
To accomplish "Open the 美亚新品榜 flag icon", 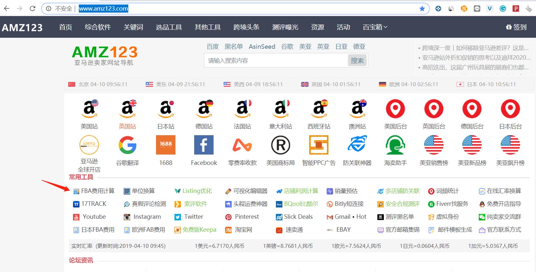I will click(472, 145).
